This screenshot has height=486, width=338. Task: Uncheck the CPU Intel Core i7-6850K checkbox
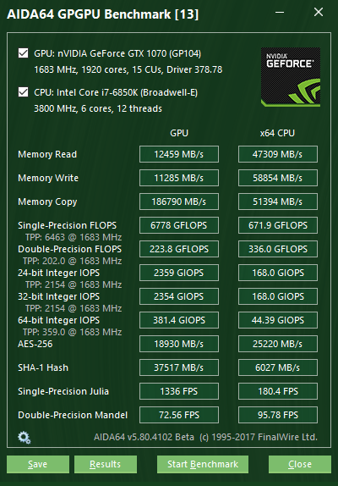(23, 92)
